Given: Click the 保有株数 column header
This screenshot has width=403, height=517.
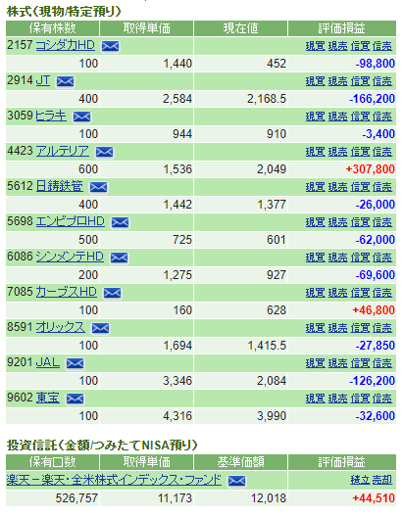Looking at the screenshot, I should 53,28.
